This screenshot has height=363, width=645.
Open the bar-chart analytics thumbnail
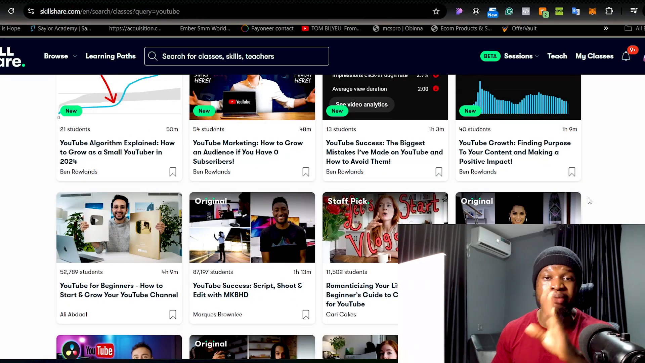tap(518, 97)
